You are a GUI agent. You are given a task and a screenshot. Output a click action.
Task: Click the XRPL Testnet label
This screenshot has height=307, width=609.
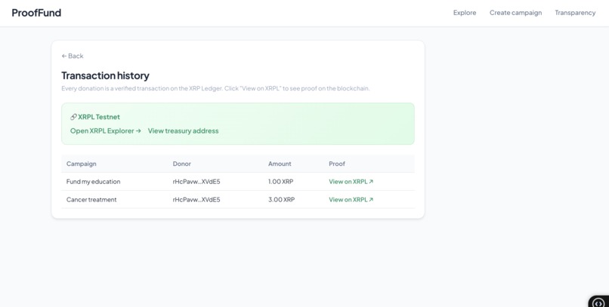[99, 117]
